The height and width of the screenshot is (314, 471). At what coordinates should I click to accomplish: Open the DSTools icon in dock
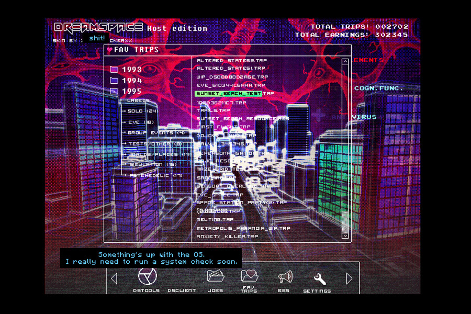[x=147, y=276]
